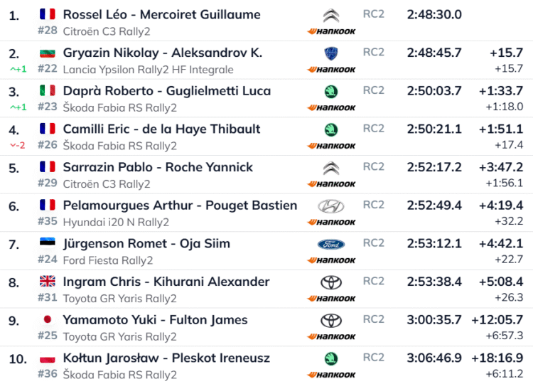Click the Škoda logo in Daprà's row
The width and height of the screenshot is (533, 384).
coord(331,92)
